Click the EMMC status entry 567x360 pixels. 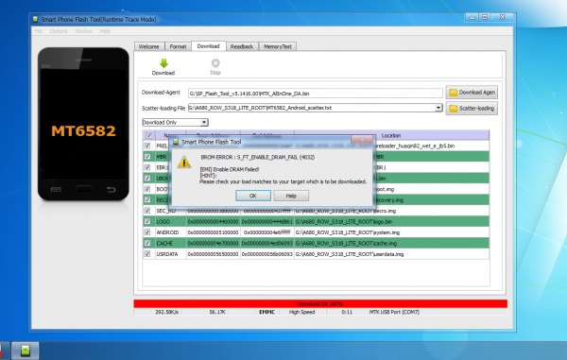[x=266, y=312]
